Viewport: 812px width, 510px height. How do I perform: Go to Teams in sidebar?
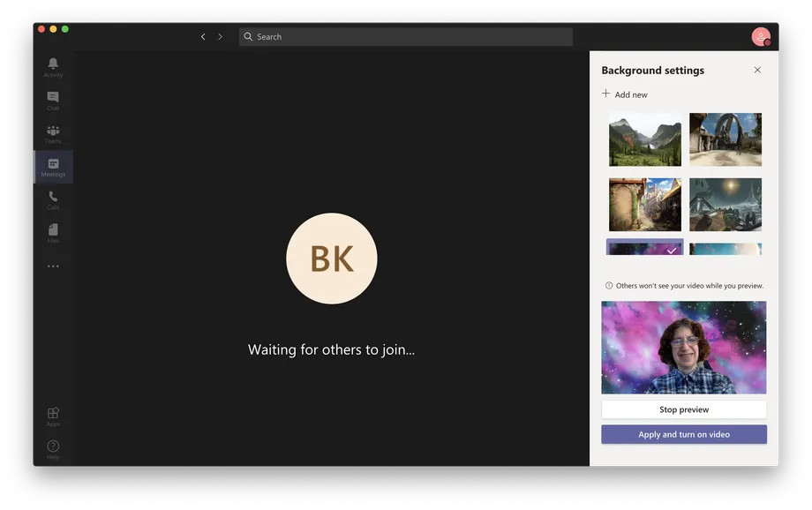click(x=53, y=133)
